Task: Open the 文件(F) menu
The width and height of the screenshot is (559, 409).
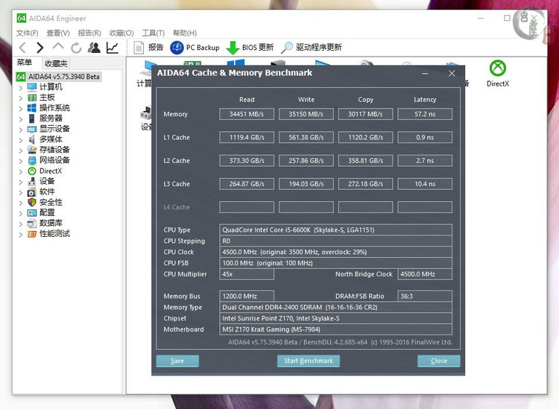Action: coord(28,33)
